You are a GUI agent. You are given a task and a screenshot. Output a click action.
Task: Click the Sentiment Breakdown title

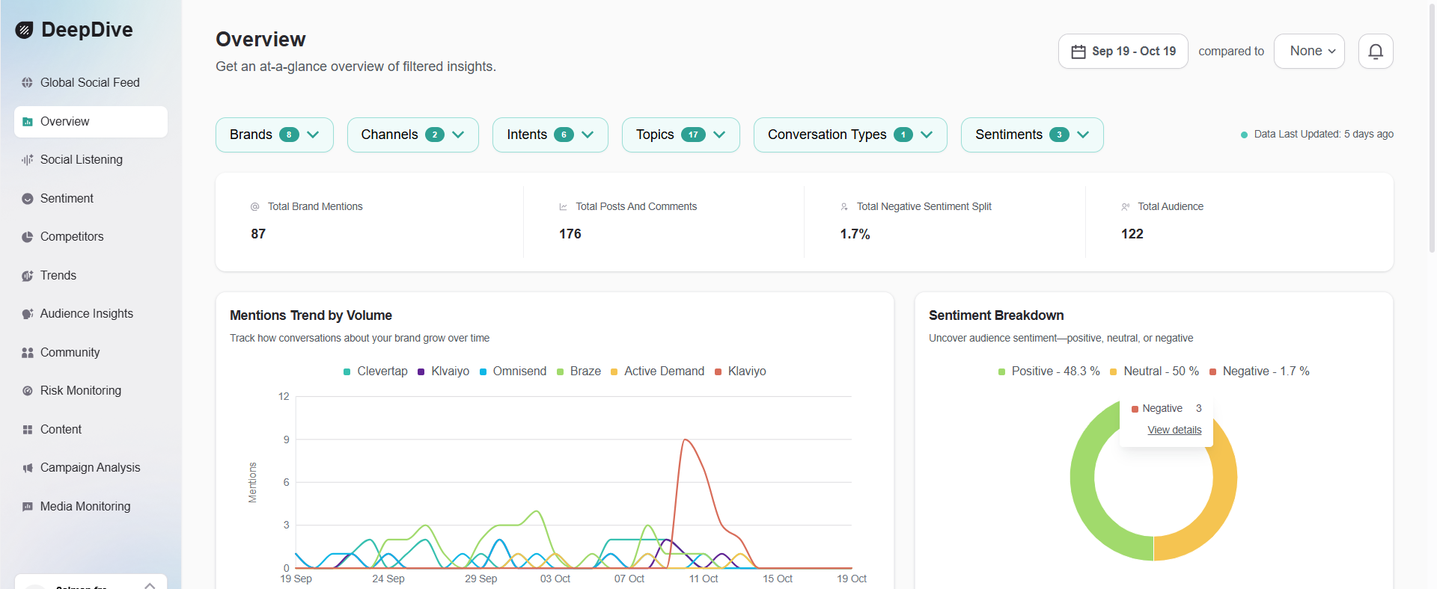point(996,315)
